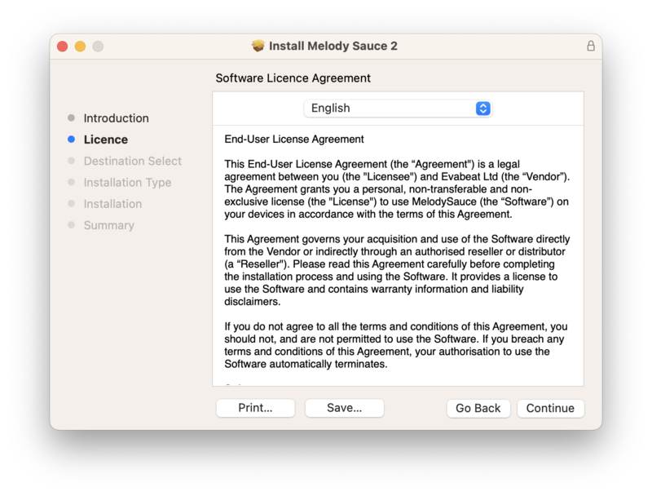Click the blue language selector arrows
The image size is (652, 496).
pyautogui.click(x=482, y=108)
